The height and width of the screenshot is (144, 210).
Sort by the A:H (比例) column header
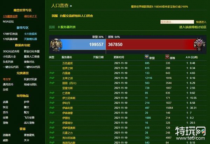pyautogui.click(x=192, y=57)
